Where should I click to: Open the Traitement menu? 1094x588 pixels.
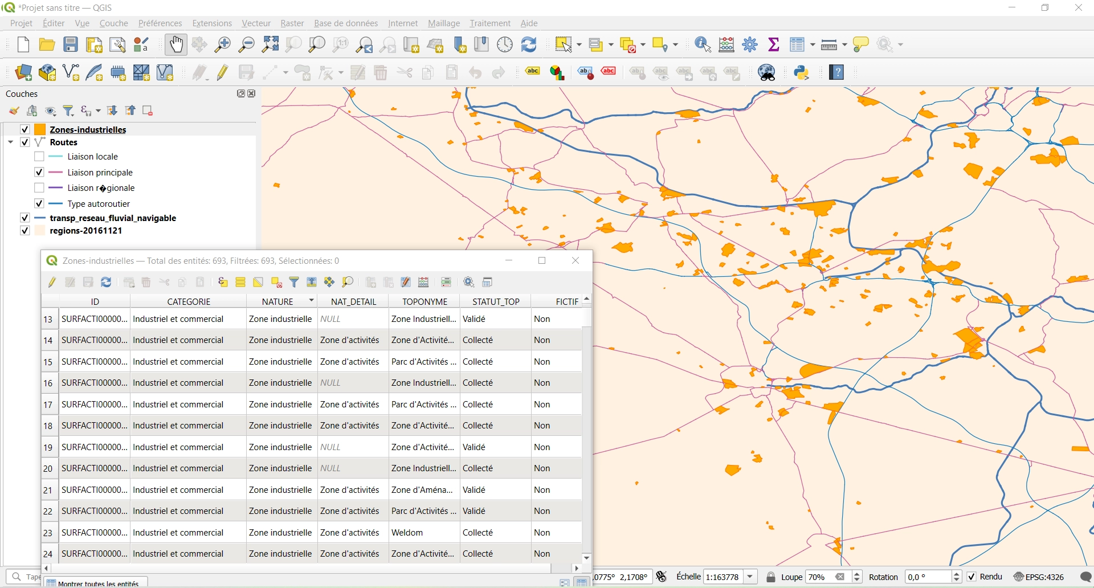click(490, 23)
